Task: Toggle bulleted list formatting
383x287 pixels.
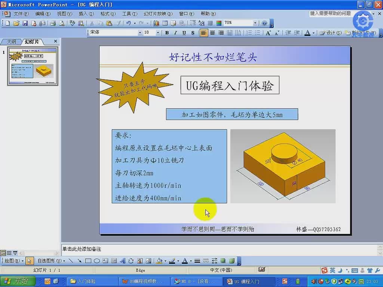Action: tap(257, 33)
